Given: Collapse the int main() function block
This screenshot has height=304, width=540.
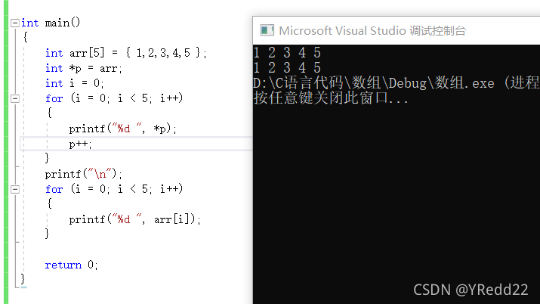Looking at the screenshot, I should click(x=15, y=23).
